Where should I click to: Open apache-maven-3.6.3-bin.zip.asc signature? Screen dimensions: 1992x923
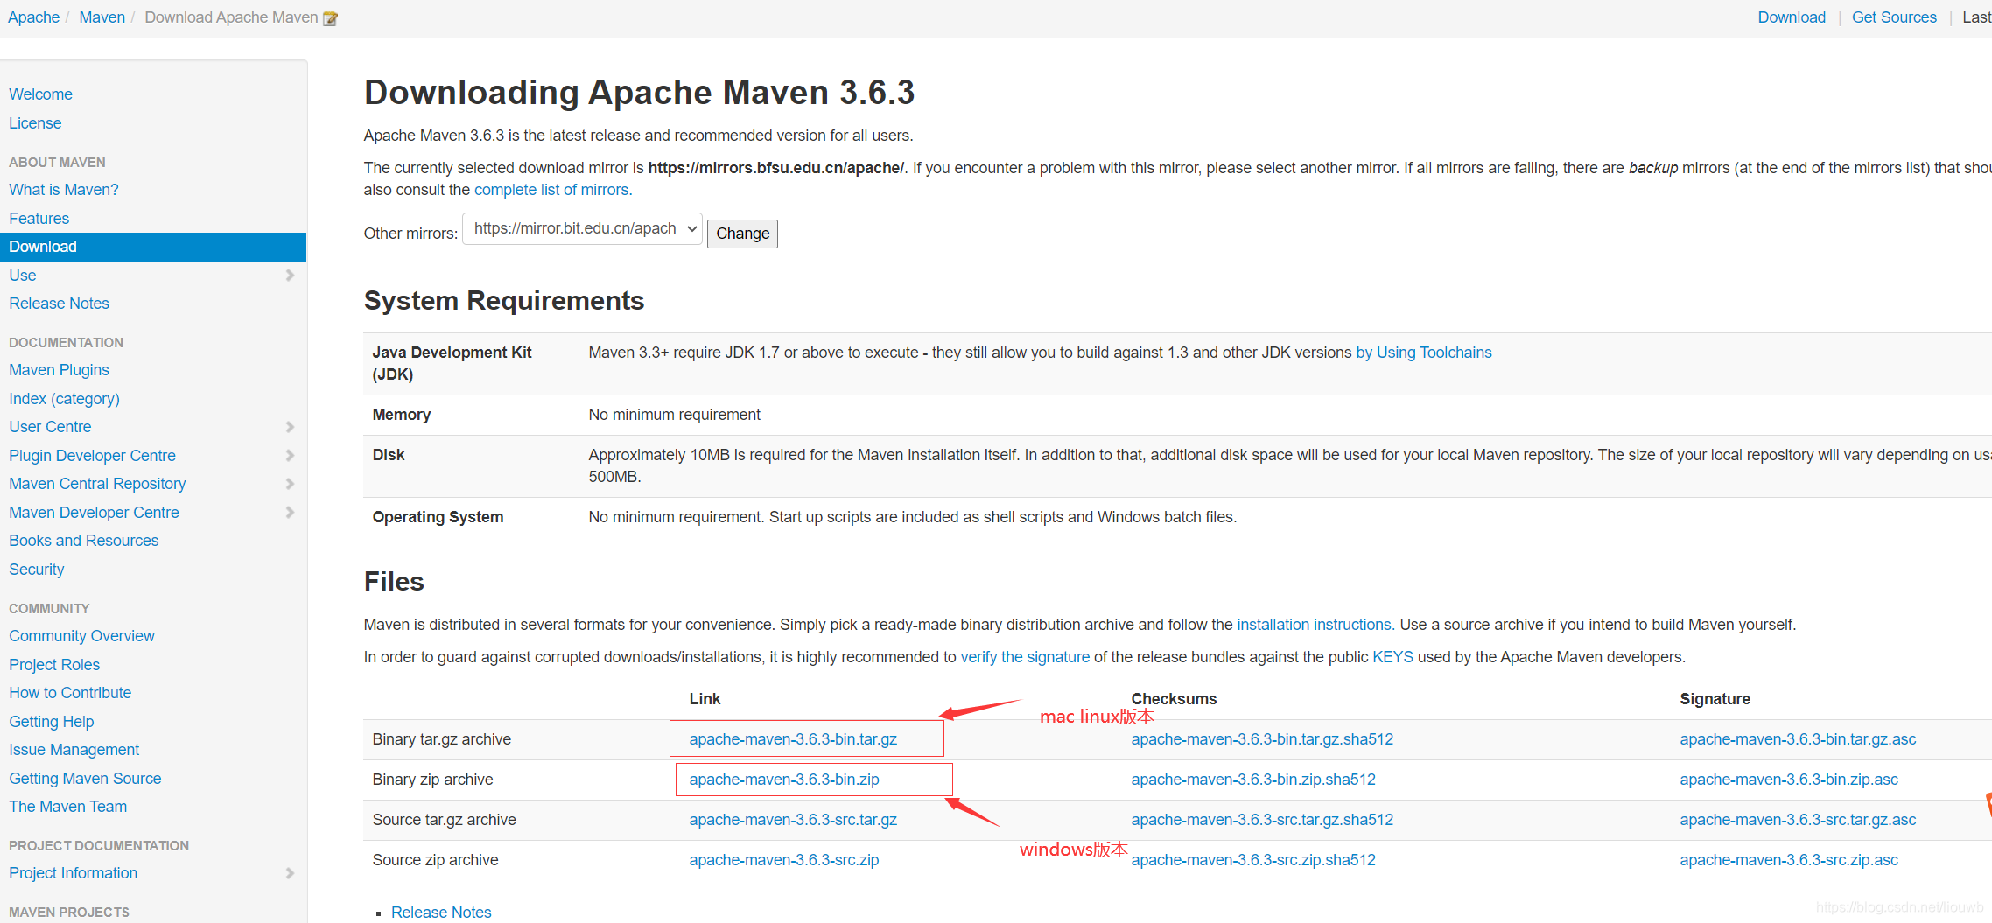pos(1789,780)
